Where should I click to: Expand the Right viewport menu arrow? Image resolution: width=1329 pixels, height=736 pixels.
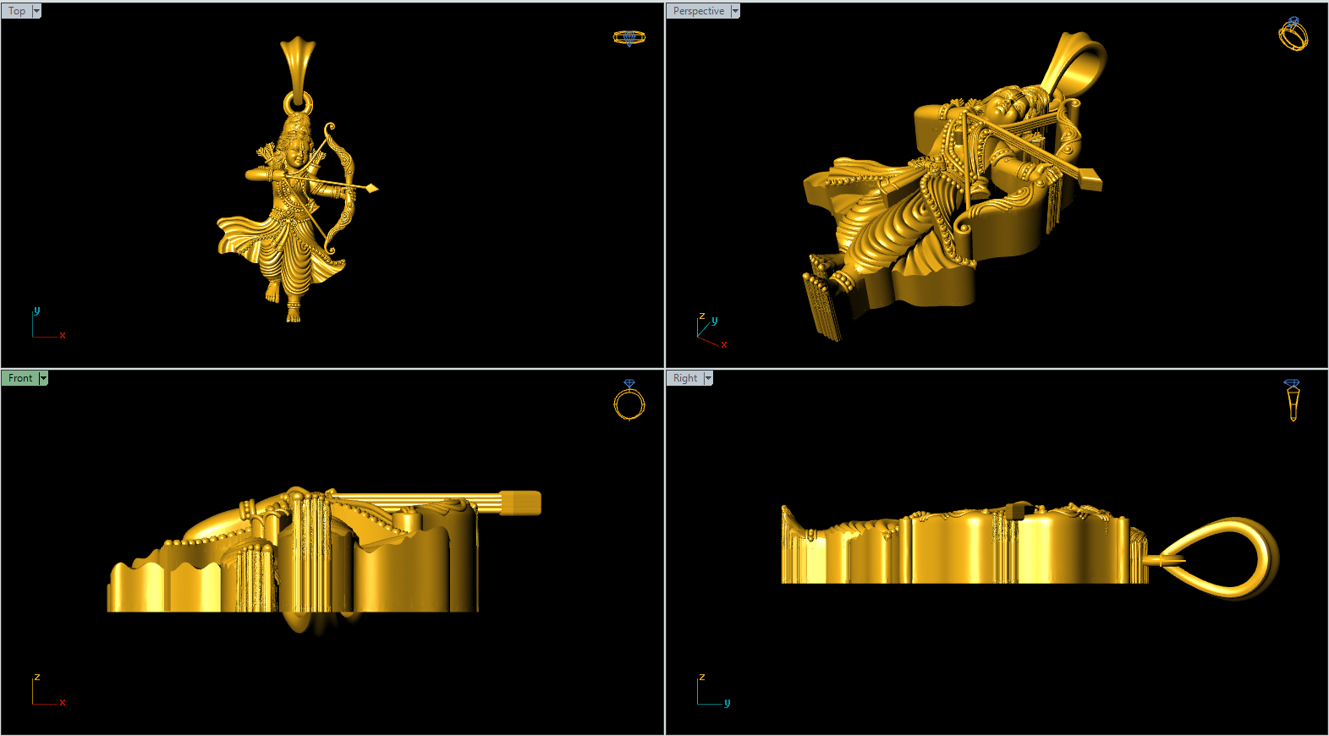(x=708, y=378)
